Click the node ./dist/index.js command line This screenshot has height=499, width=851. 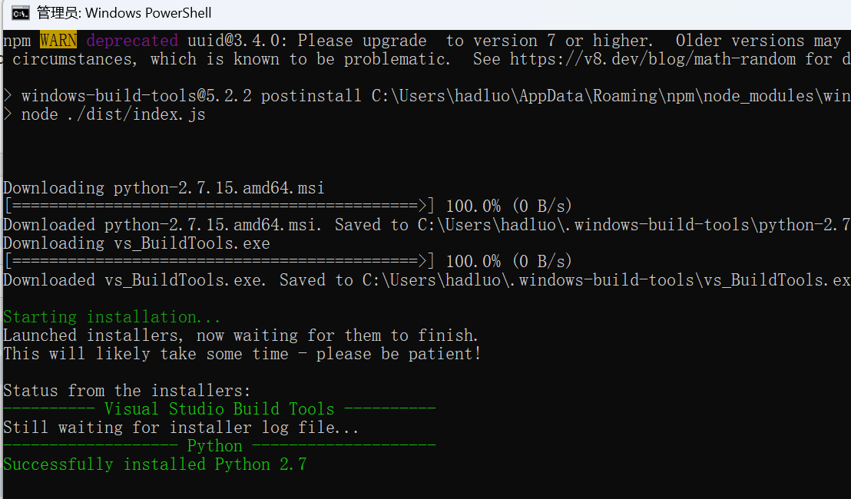click(114, 114)
